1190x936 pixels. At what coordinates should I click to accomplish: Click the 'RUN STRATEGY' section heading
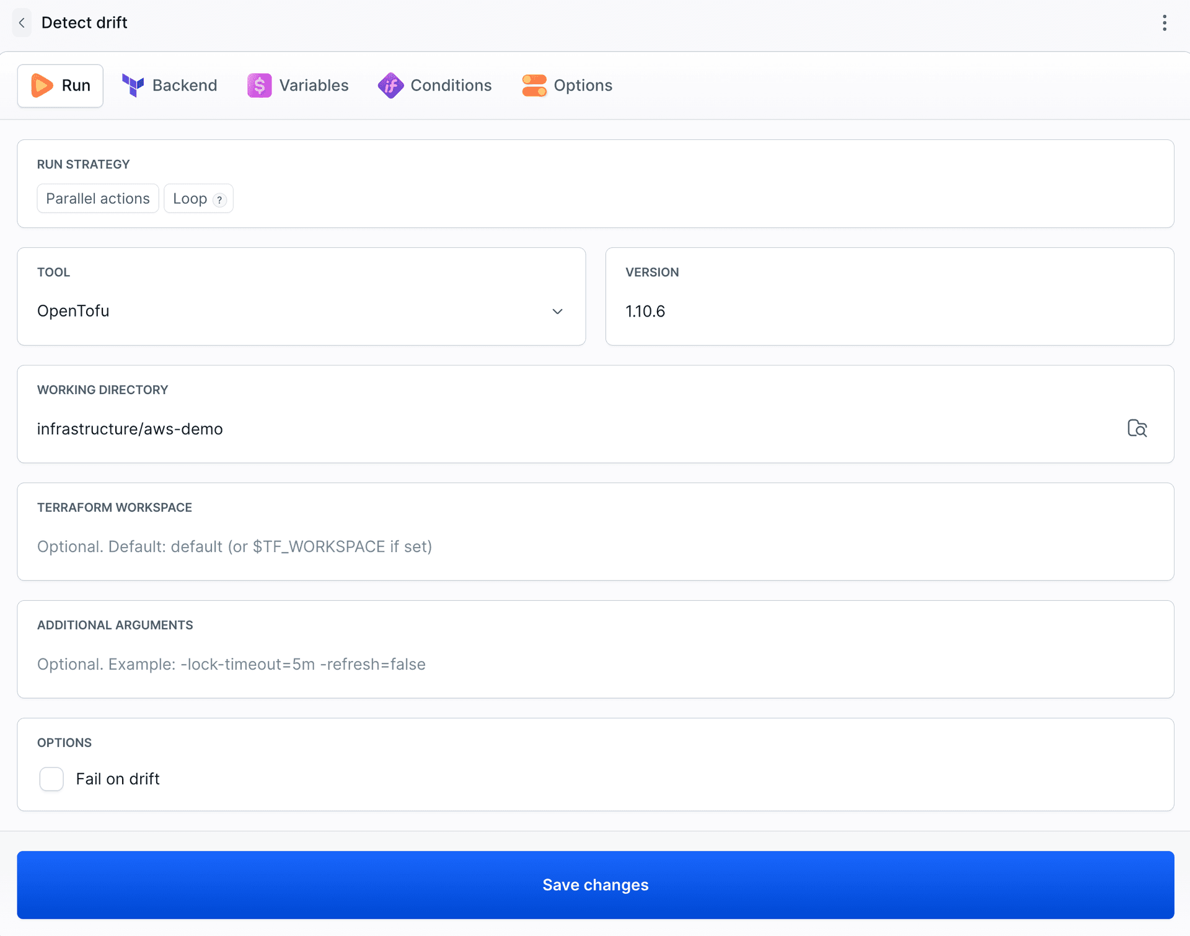click(x=83, y=164)
